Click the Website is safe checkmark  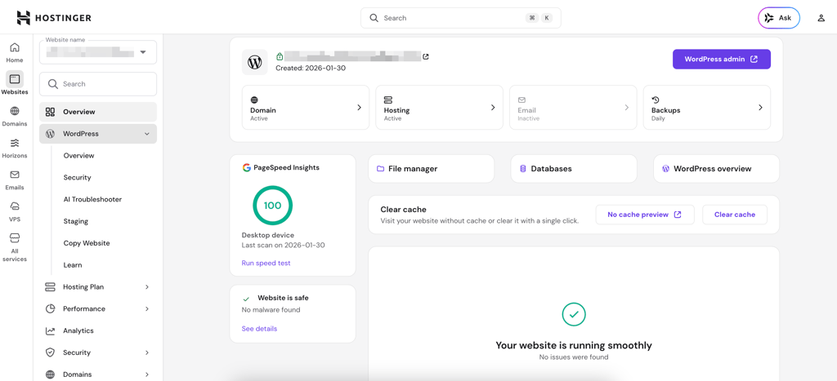pyautogui.click(x=246, y=299)
